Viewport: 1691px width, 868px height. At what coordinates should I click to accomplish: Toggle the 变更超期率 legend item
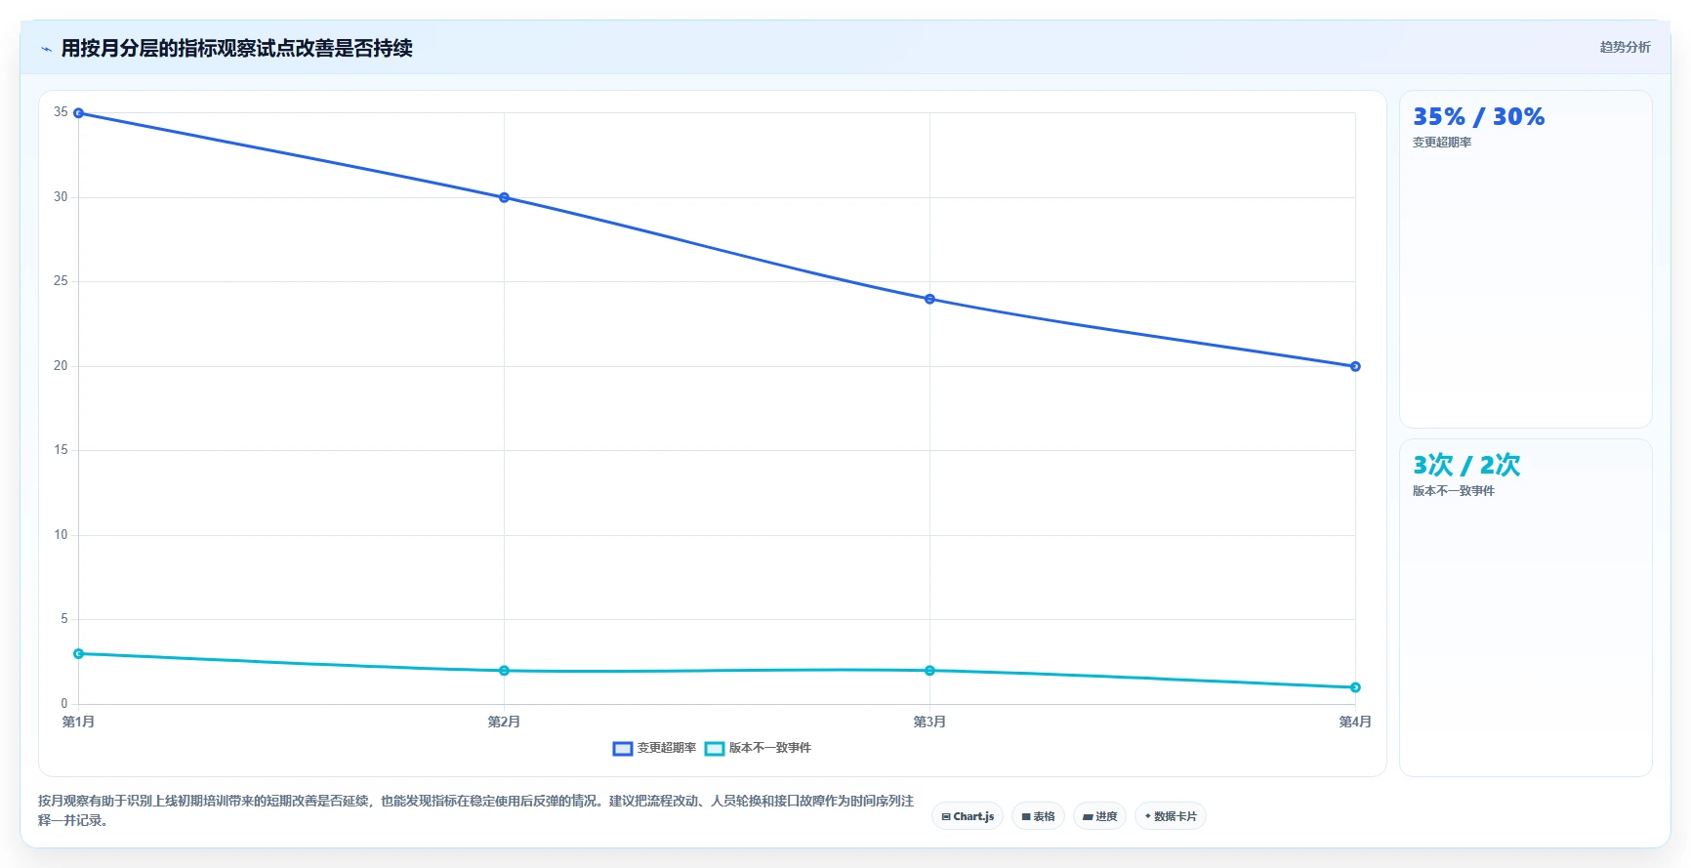654,748
